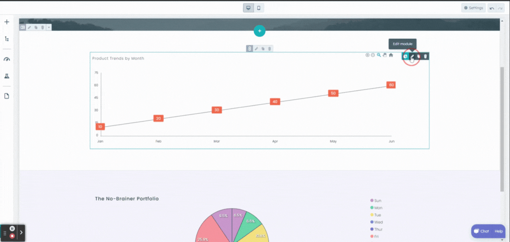Select the chart panning hand tool
This screenshot has height=242, width=510.
[385, 55]
